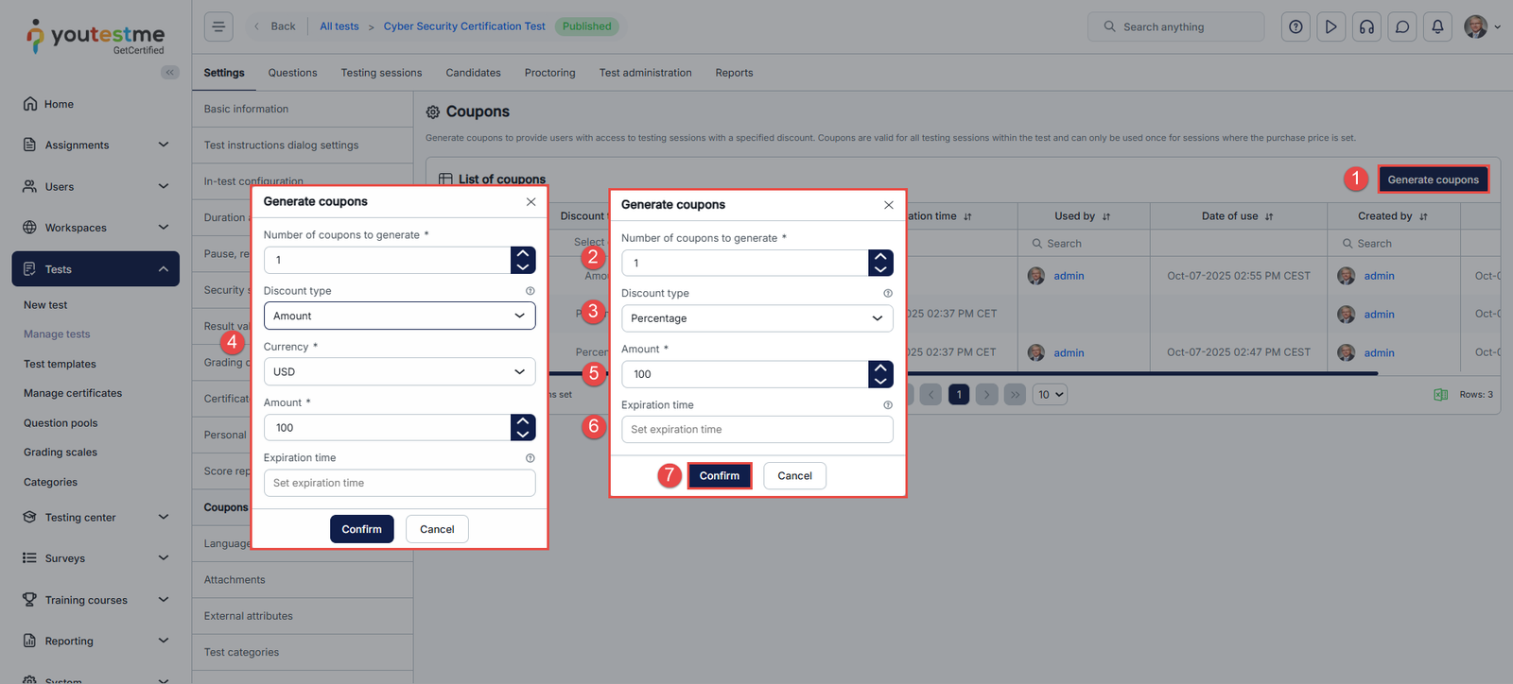Switch to the Proctoring tab
This screenshot has height=684, width=1513.
pyautogui.click(x=549, y=73)
